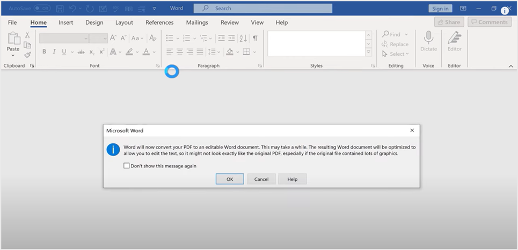Click the Cut scissors icon
Image resolution: width=518 pixels, height=250 pixels.
tap(27, 35)
